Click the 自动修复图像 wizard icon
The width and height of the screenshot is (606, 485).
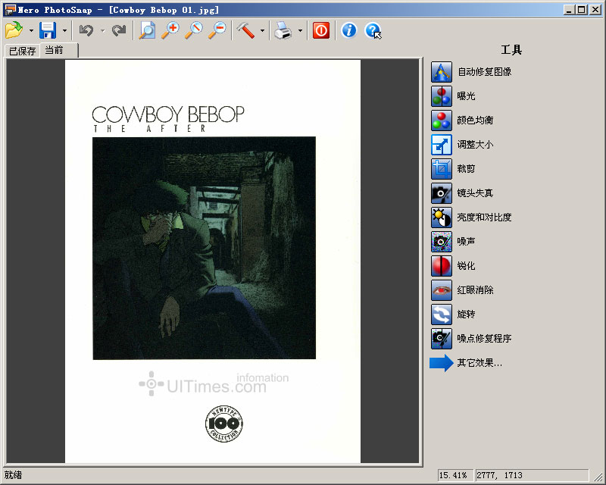442,72
